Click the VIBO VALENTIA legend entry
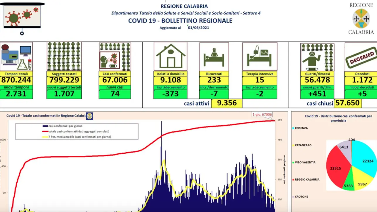The width and height of the screenshot is (377, 212). [305, 162]
